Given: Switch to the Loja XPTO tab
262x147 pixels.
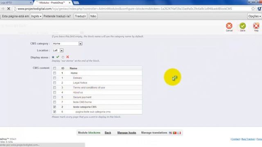Looking at the screenshot, I should click(x=16, y=3).
